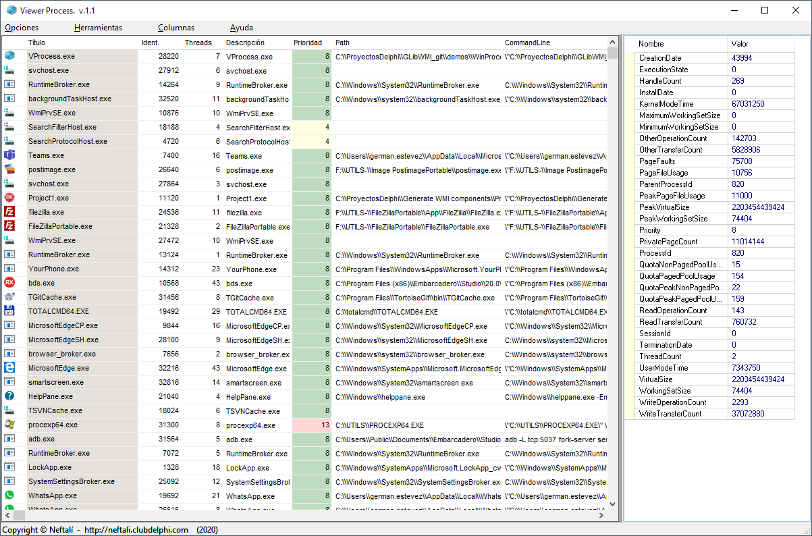Click the filezilla.exe icon
This screenshot has height=536, width=812.
9,212
